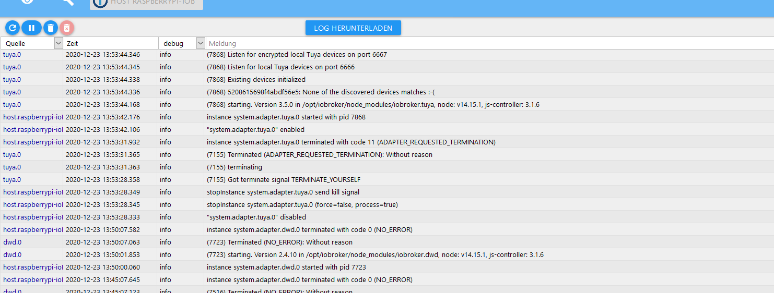The height and width of the screenshot is (293, 774).
Task: Click timestamp 2020-12-23 13:50:01.853
Action: point(103,254)
